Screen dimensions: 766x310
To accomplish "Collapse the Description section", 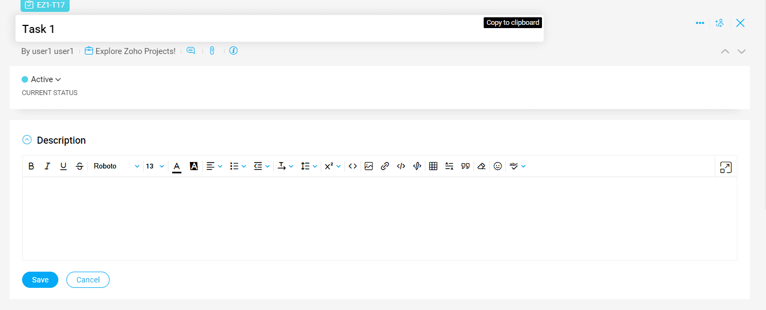I will point(27,140).
